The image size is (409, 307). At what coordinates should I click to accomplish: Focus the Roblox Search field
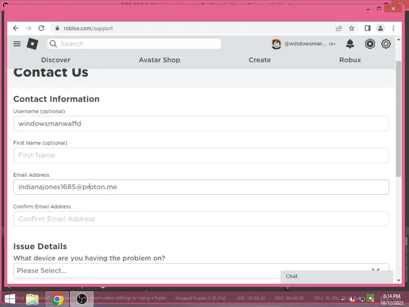[x=134, y=44]
